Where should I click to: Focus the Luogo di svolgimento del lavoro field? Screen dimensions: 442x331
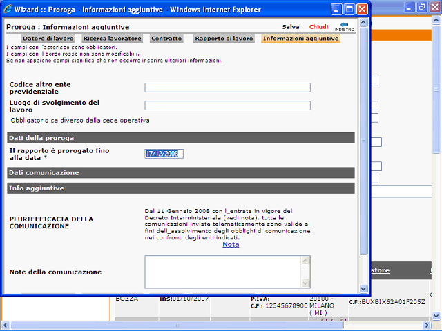(227, 106)
